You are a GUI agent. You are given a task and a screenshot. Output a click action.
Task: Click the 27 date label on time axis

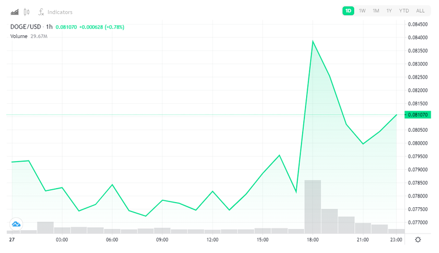tap(11, 240)
